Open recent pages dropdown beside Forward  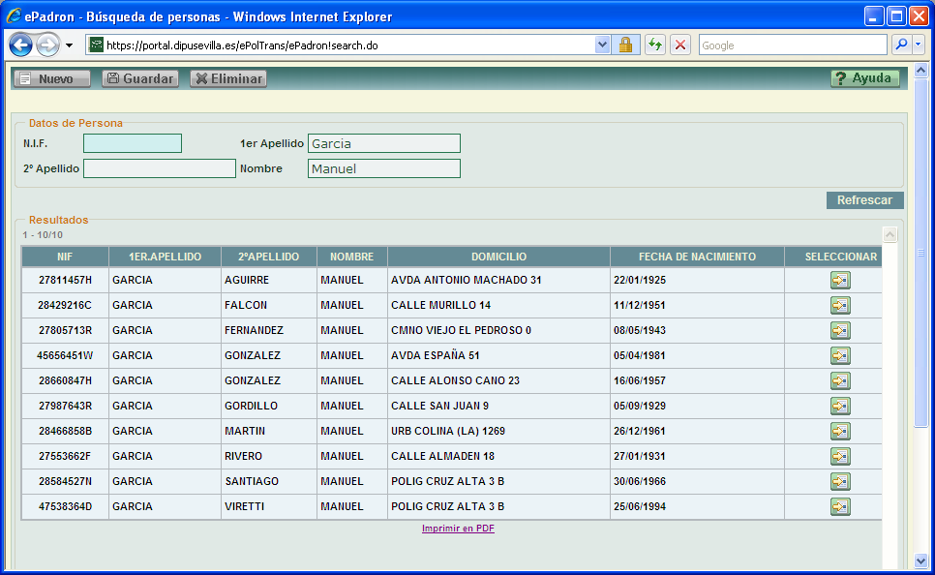tap(69, 45)
